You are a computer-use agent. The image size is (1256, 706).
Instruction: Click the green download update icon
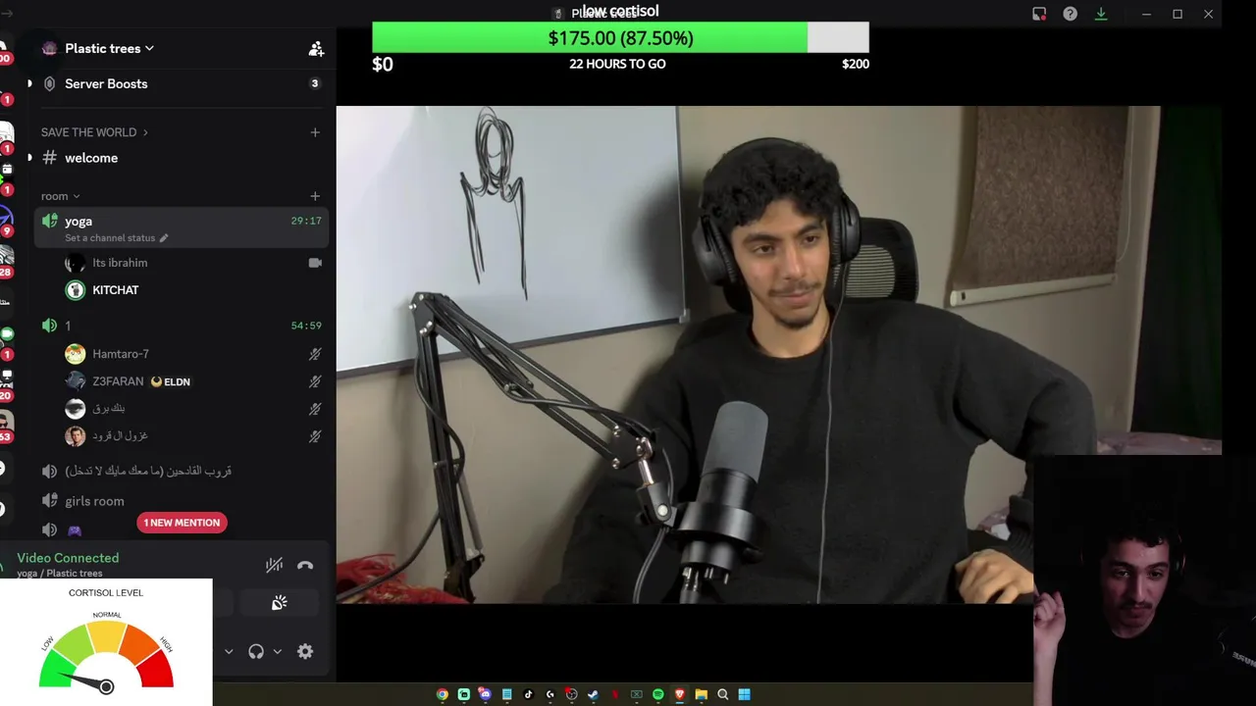[1101, 14]
